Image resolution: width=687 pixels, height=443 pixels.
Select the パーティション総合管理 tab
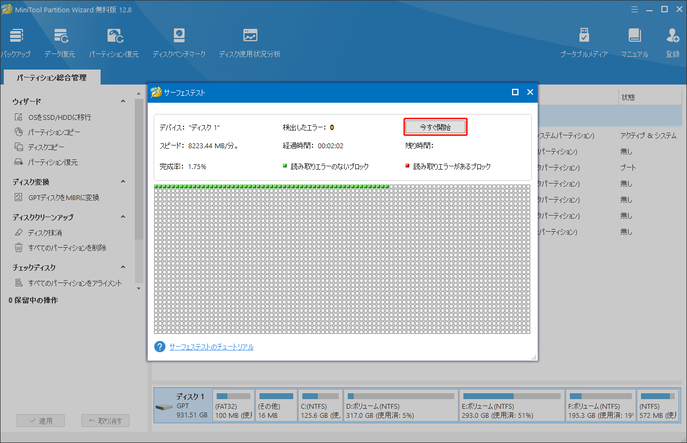(51, 78)
